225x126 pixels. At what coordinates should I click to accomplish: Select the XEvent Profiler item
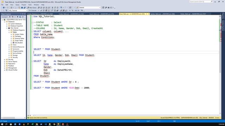tap(13, 70)
